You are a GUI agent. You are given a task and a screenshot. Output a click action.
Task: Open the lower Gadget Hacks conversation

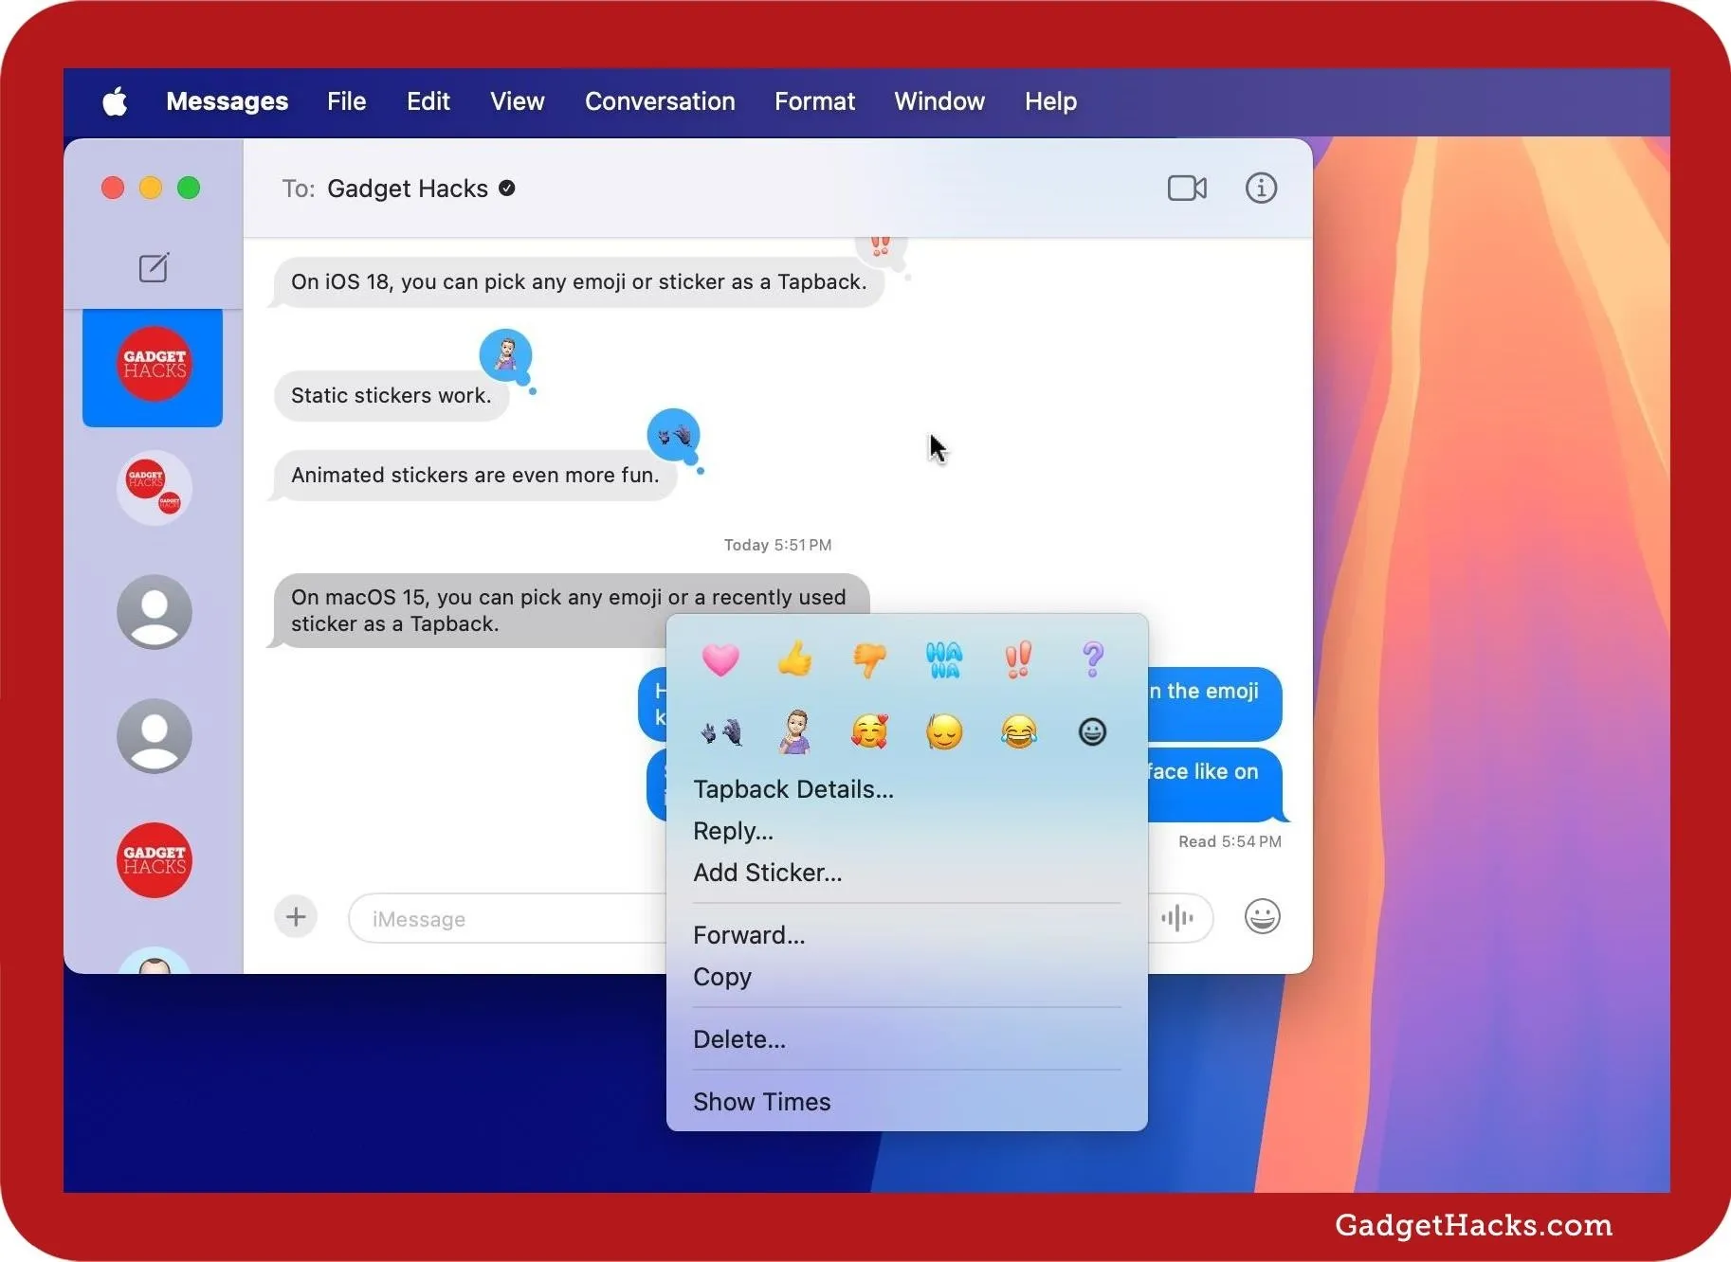click(x=154, y=860)
